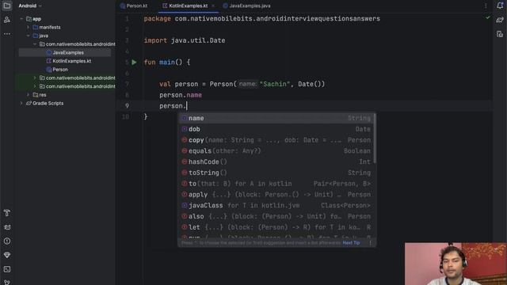Click the green inspection checkmark in editor
The height and width of the screenshot is (285, 507).
point(488,17)
